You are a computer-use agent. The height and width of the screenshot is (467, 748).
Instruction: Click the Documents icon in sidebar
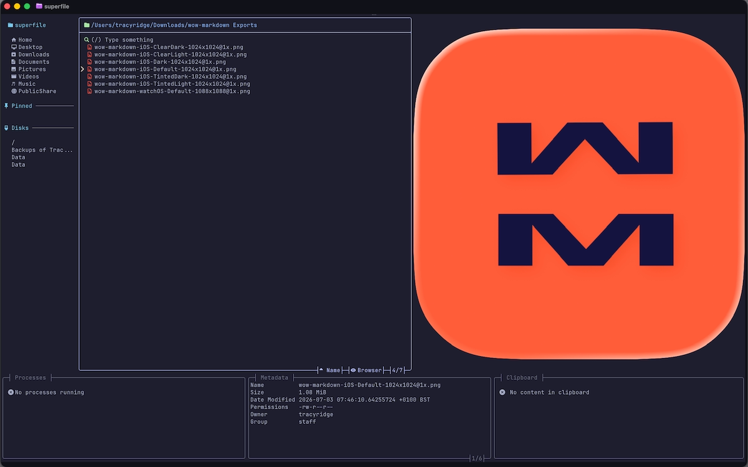(14, 62)
